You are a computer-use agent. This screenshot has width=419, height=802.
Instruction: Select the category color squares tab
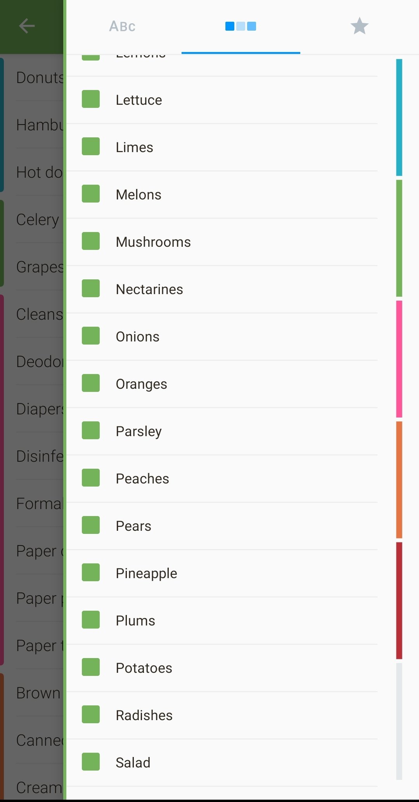coord(241,26)
